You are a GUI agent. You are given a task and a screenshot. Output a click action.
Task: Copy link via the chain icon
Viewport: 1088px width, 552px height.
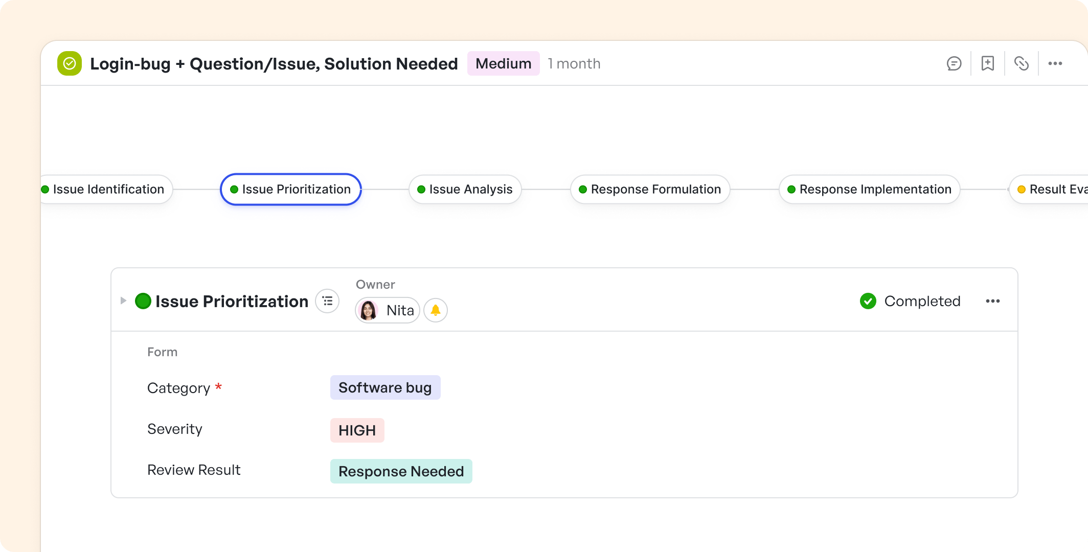click(1022, 63)
